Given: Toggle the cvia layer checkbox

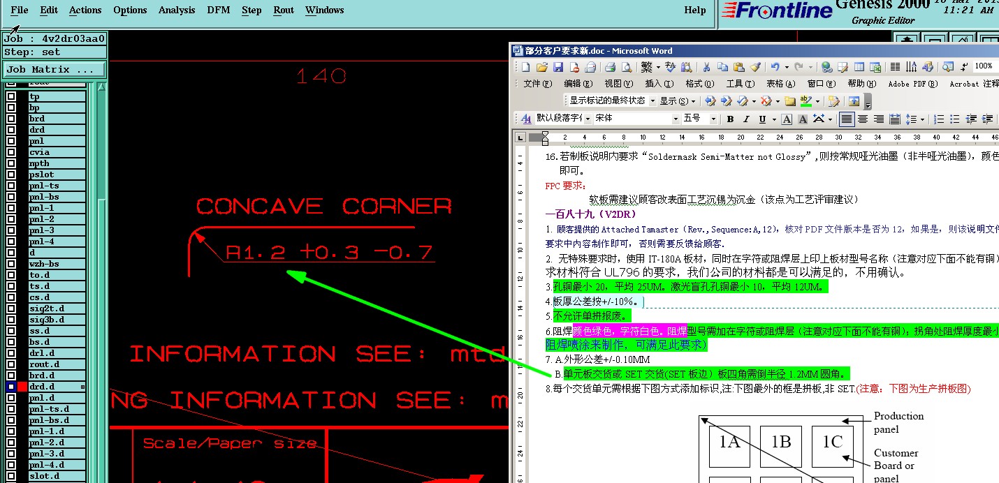Looking at the screenshot, I should (11, 152).
